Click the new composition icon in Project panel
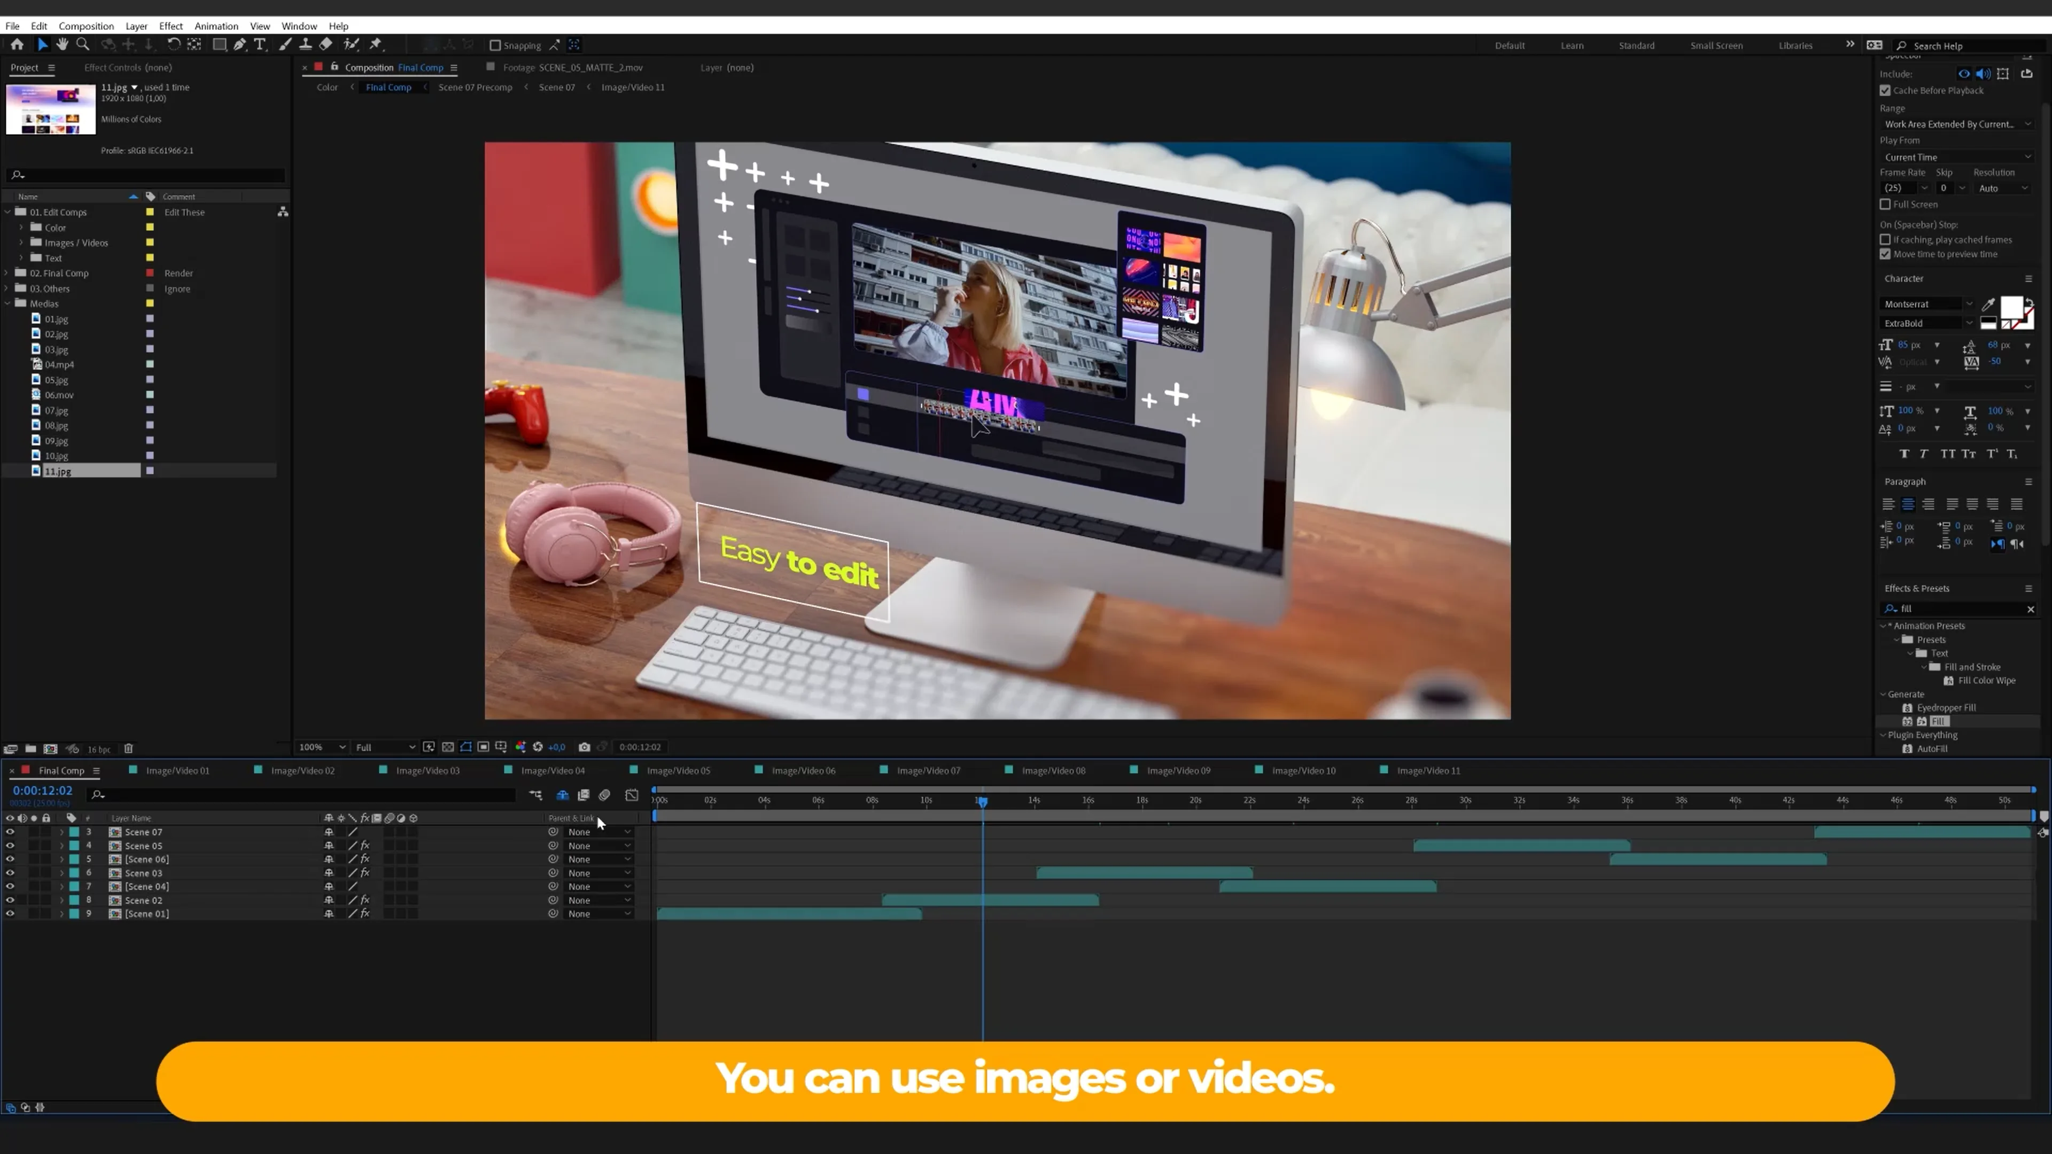This screenshot has width=2052, height=1154. point(50,748)
